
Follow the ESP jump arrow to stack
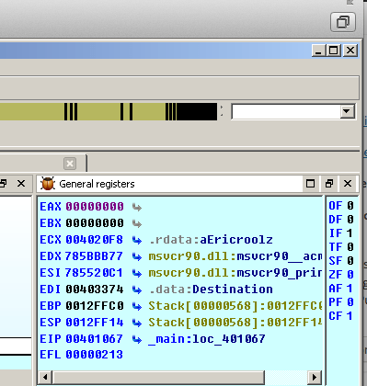[x=137, y=324]
